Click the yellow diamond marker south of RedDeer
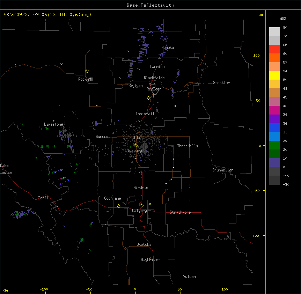 [148, 98]
